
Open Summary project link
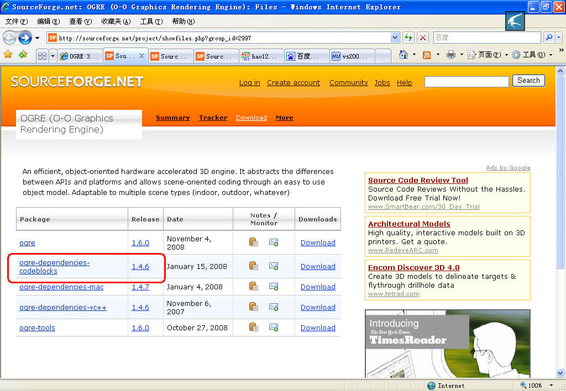click(x=173, y=118)
